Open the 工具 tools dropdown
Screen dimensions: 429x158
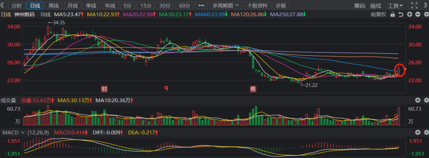pyautogui.click(x=395, y=6)
